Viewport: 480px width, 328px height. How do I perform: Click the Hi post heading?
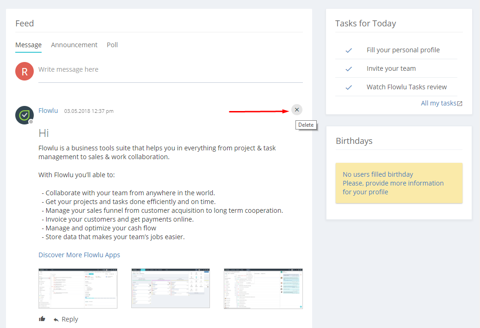(43, 133)
